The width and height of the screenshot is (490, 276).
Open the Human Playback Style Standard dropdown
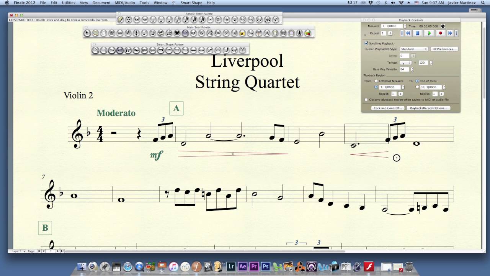[x=414, y=49]
